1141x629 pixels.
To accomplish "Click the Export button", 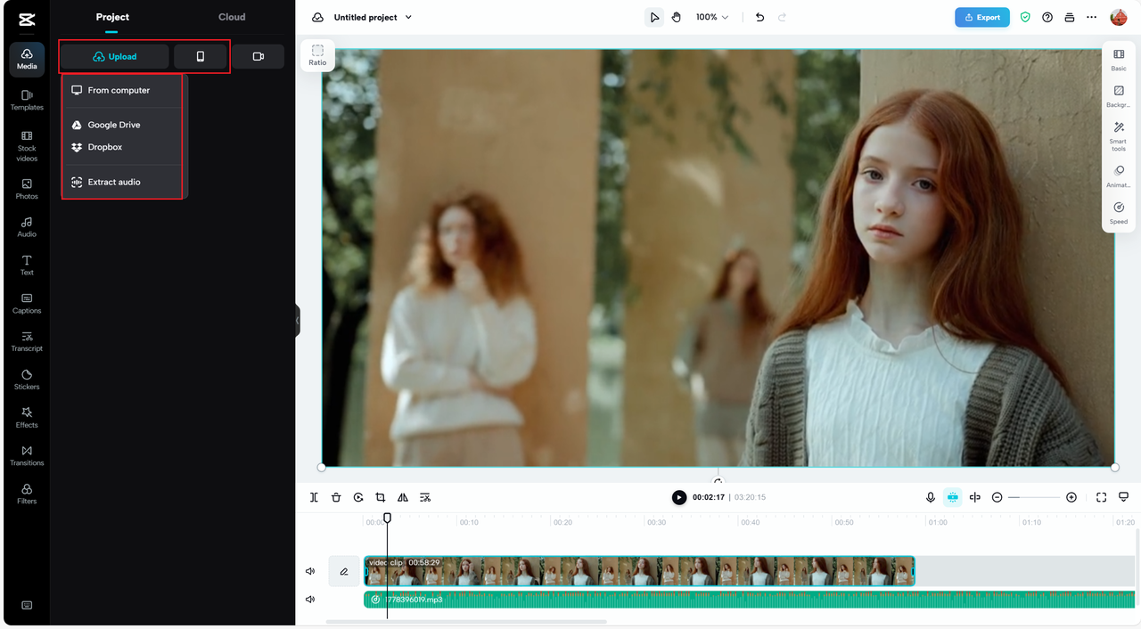I will pos(982,17).
